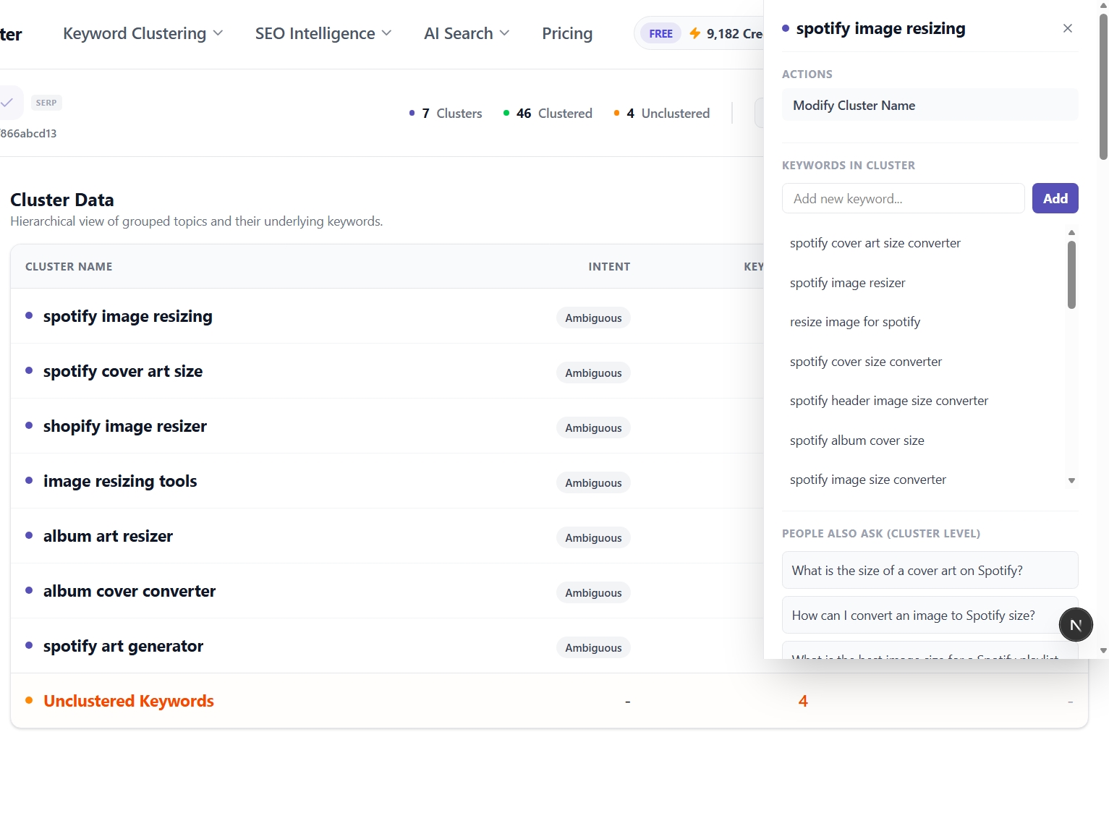
Task: Open the spotify image resizing cluster row
Action: click(x=387, y=316)
